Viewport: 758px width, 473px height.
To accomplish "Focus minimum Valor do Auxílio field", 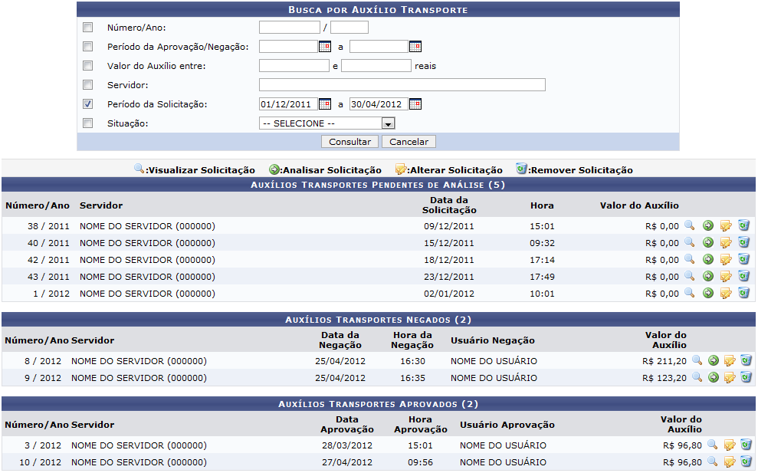I will (294, 65).
